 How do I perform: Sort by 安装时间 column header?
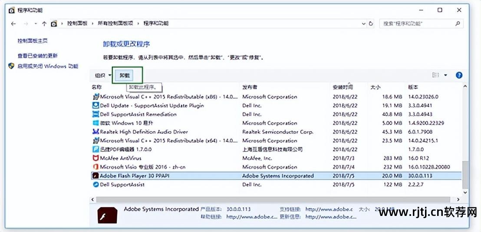click(343, 87)
